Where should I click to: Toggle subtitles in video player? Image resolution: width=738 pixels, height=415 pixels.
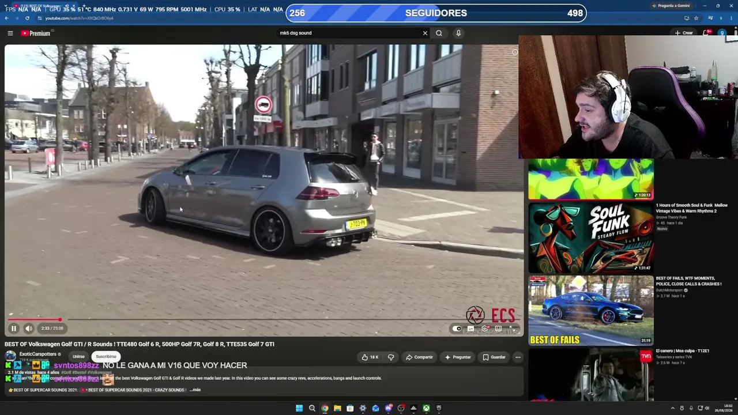point(470,329)
